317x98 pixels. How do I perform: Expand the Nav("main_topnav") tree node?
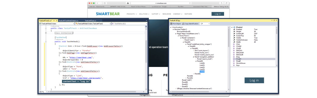pos(193,50)
